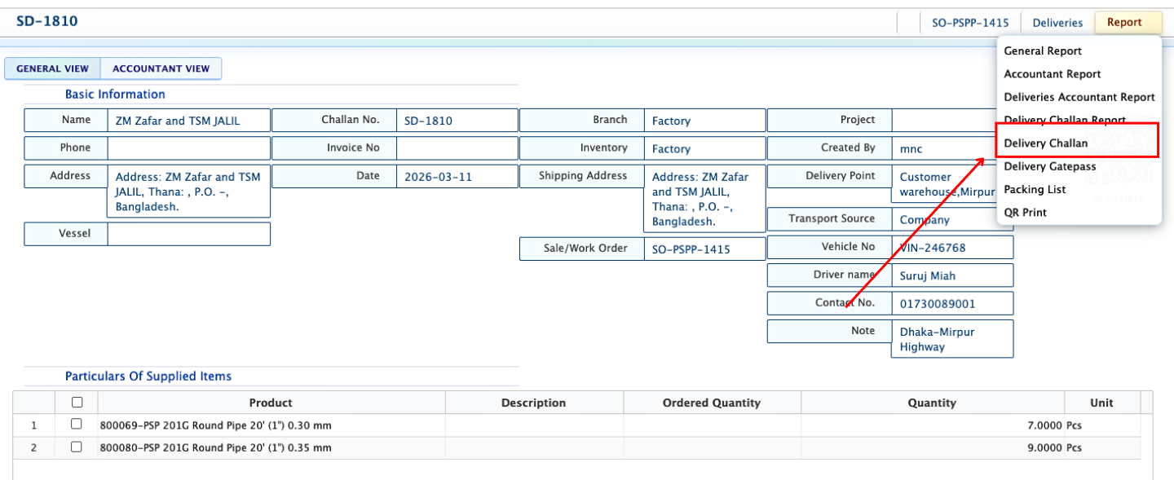Switch to Accountant View tab
Screen dimensions: 1174x480
[x=161, y=69]
